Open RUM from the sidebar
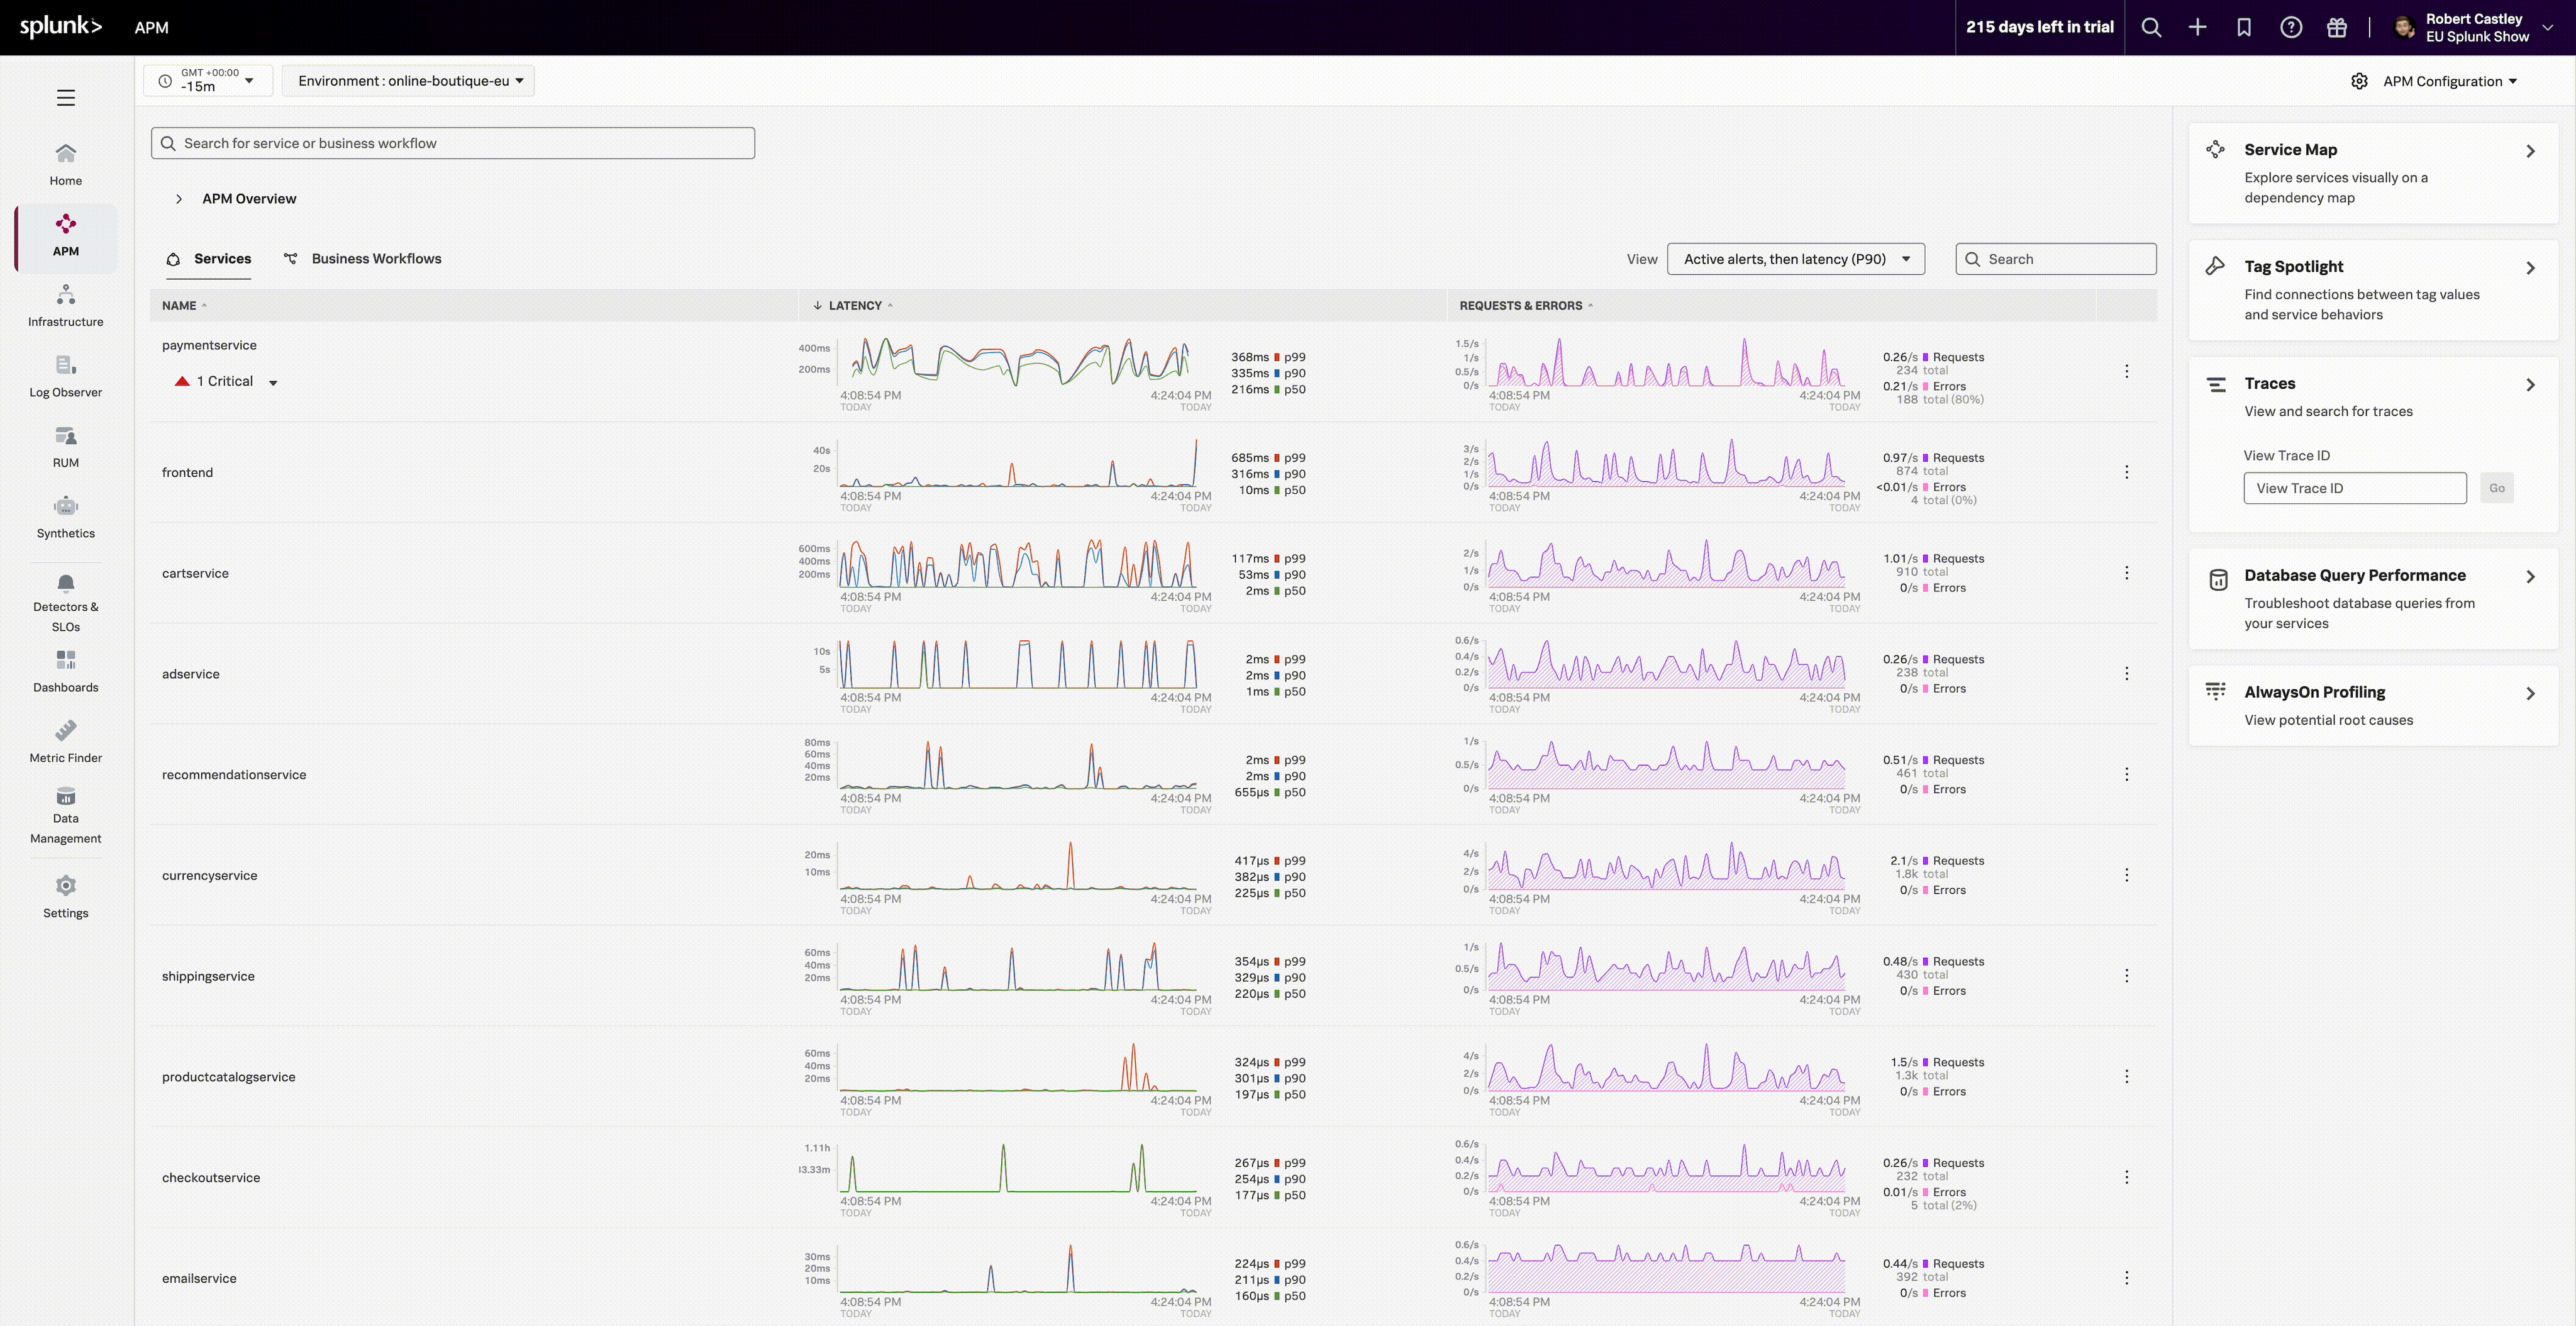Viewport: 2576px width, 1326px height. click(66, 447)
